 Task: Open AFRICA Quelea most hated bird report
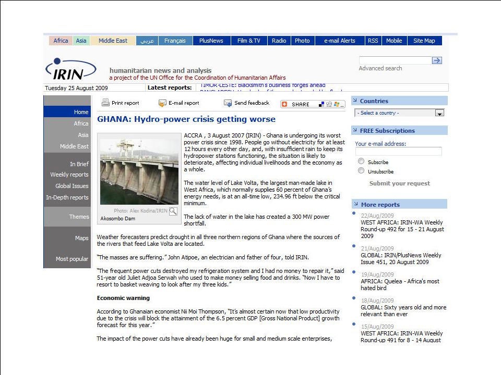(400, 284)
